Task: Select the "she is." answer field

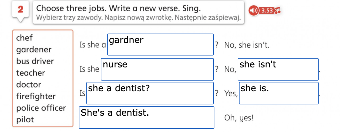Action: [x=278, y=93]
